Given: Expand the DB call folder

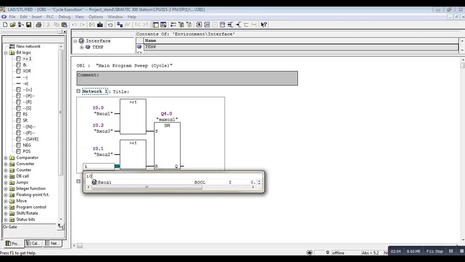Looking at the screenshot, I should point(6,176).
